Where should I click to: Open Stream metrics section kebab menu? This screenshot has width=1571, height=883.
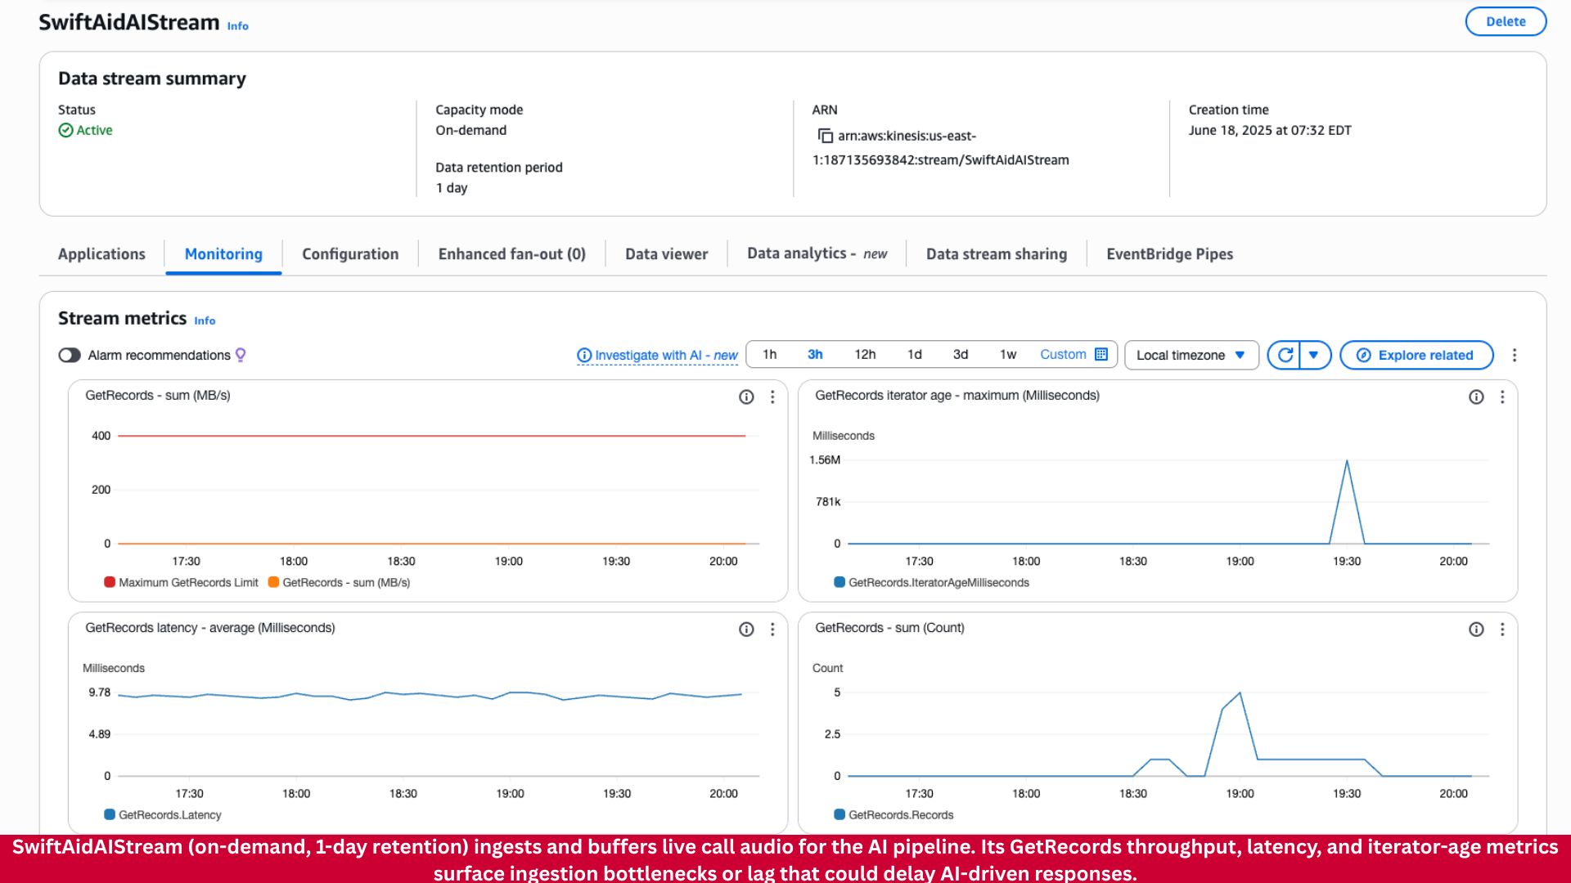1515,355
